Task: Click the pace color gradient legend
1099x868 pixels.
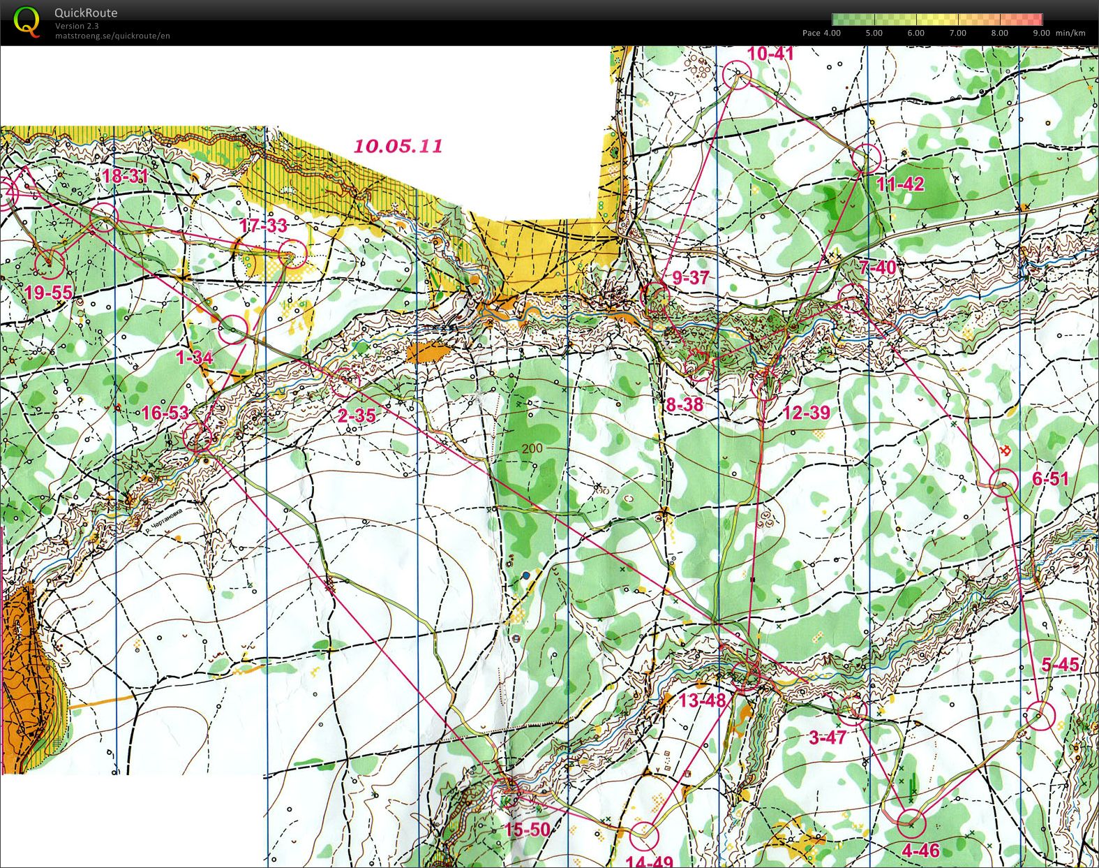Action: coord(938,20)
